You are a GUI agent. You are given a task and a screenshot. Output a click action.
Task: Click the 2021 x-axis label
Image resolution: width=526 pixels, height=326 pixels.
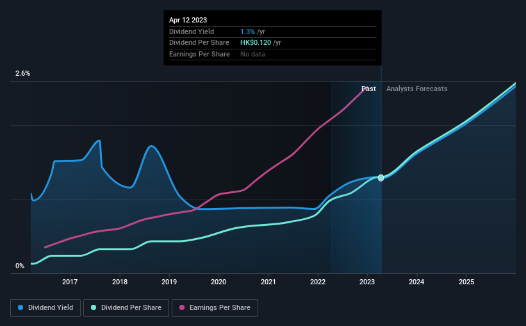click(x=268, y=282)
